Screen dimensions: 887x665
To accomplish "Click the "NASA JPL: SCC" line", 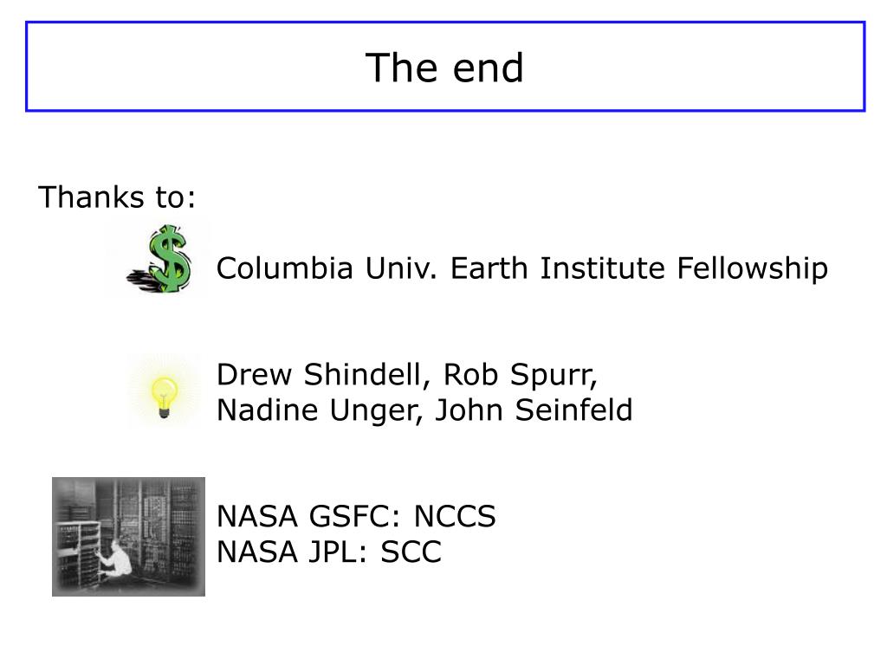I will tap(329, 552).
